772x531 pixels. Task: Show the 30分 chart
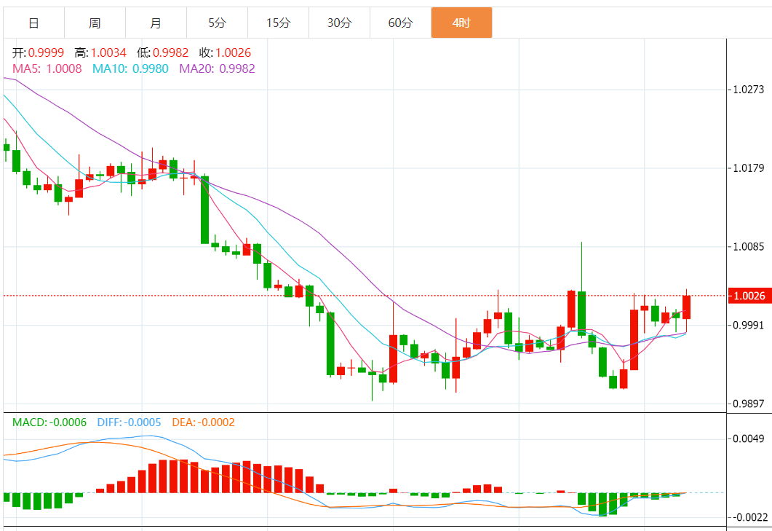point(339,23)
